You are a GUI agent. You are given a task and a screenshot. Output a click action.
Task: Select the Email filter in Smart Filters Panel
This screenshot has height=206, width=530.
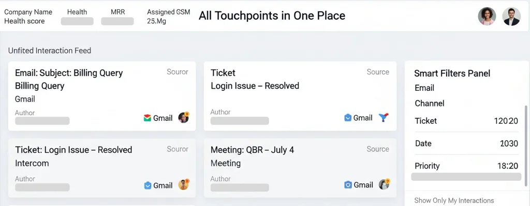click(x=424, y=88)
